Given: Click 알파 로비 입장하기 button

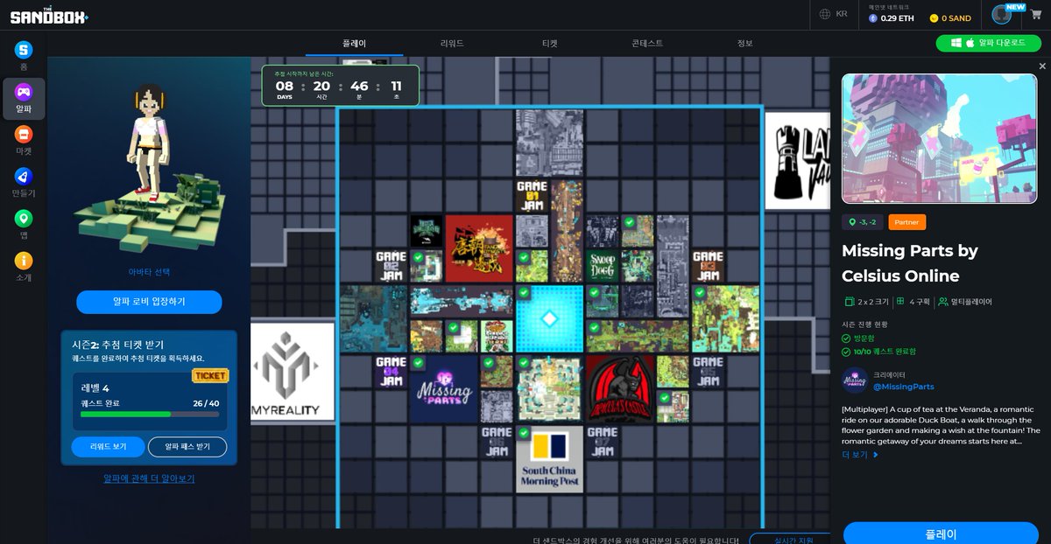Looking at the screenshot, I should pos(149,302).
